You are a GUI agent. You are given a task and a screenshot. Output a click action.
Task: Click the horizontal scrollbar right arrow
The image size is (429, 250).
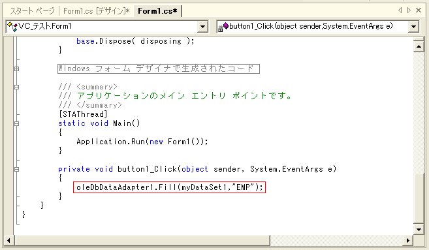[408, 240]
